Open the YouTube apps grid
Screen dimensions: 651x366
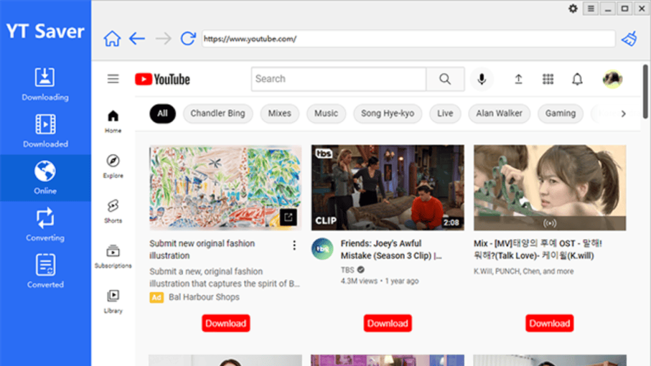tap(548, 79)
